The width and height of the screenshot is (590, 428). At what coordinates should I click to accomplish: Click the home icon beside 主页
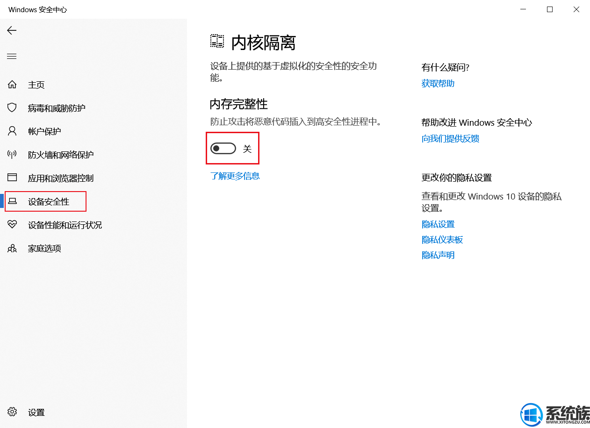pos(12,85)
